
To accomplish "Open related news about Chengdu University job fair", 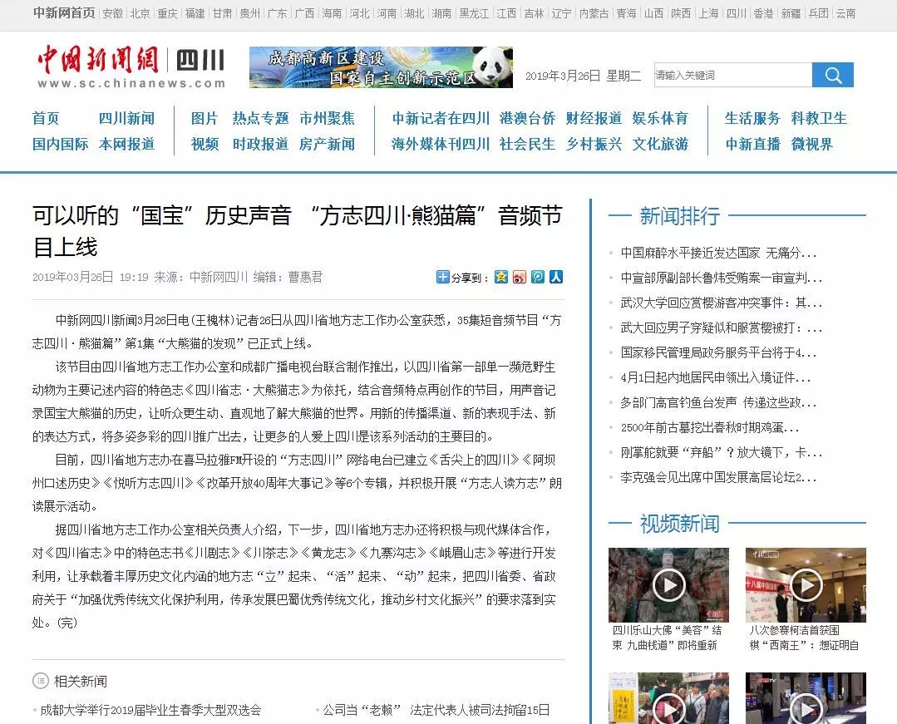I will 150,710.
